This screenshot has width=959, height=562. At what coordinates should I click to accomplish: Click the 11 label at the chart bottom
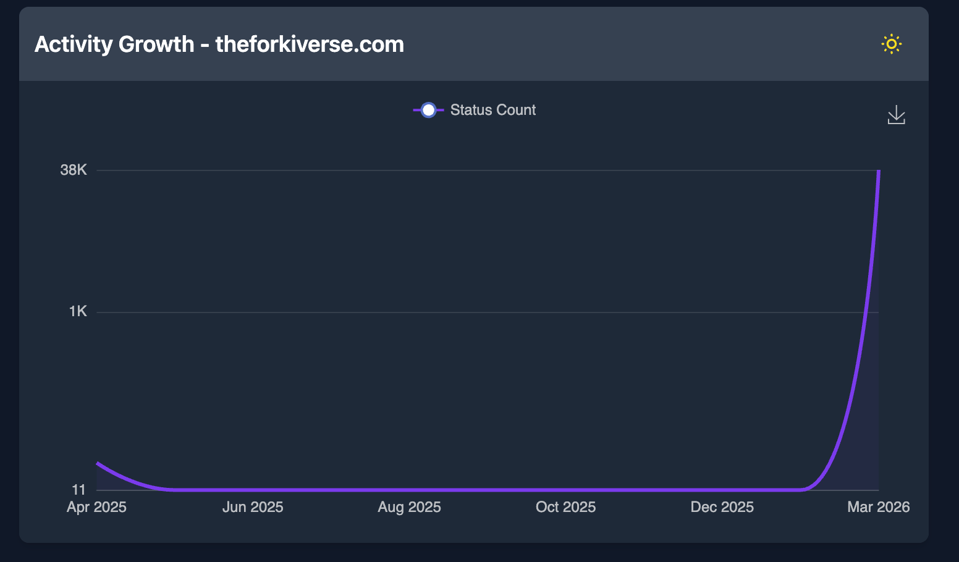(x=79, y=489)
